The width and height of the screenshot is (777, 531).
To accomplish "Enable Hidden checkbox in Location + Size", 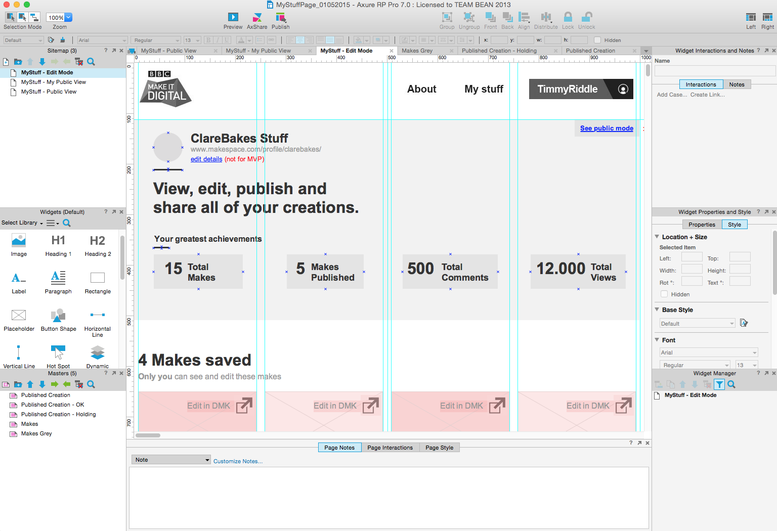I will pos(664,294).
